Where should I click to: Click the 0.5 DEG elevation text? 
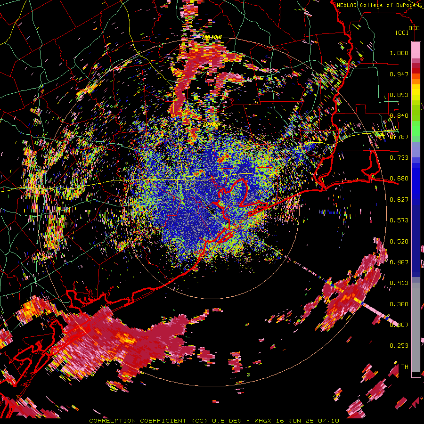click(x=227, y=421)
